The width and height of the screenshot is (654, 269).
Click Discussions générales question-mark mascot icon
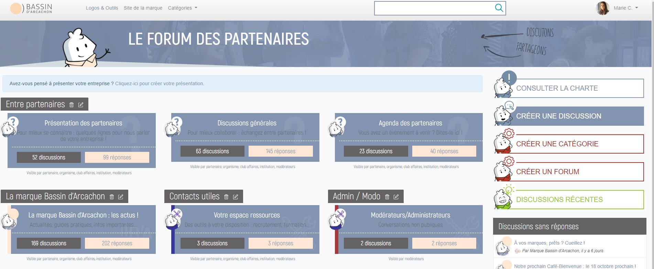click(x=173, y=127)
